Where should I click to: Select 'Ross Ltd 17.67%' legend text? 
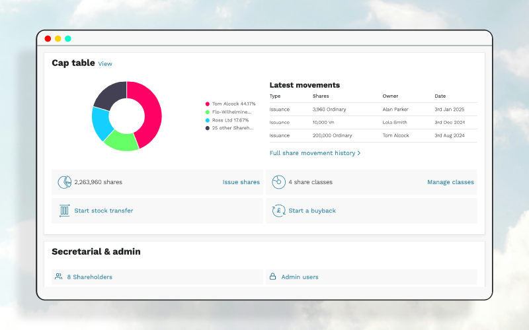pyautogui.click(x=230, y=120)
